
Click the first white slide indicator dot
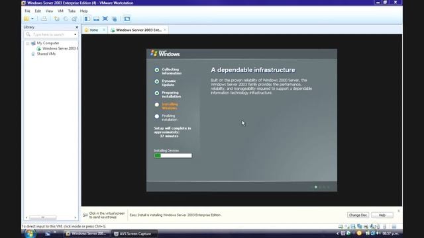tap(315, 187)
